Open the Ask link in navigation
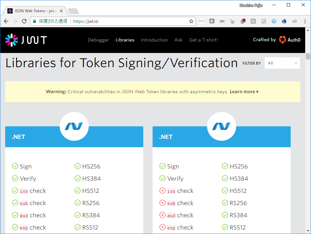This screenshot has width=311, height=234. coord(178,40)
